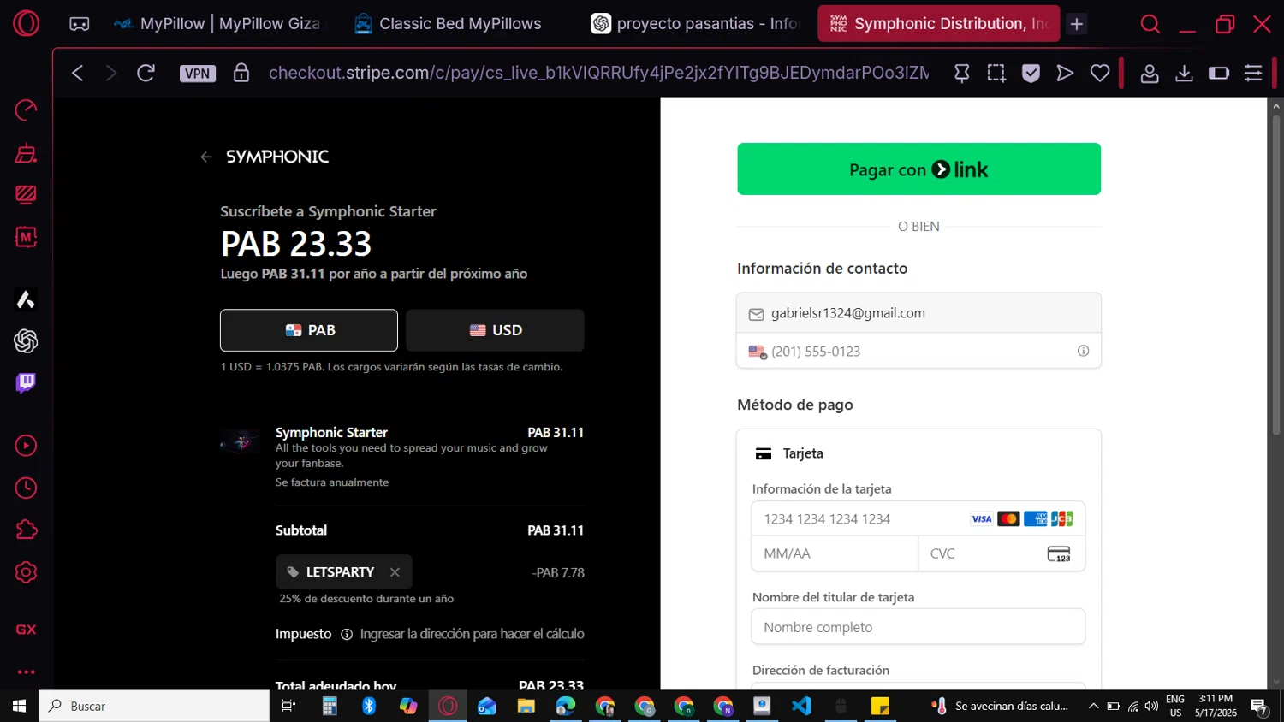This screenshot has height=722, width=1284.
Task: Click the Windows taskbar search box
Action: [154, 707]
